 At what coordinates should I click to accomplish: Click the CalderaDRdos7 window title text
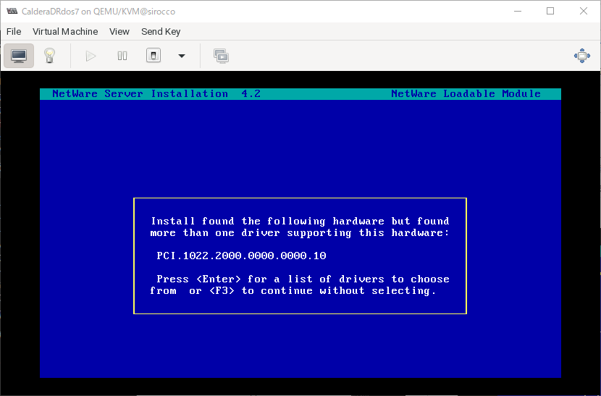[98, 12]
